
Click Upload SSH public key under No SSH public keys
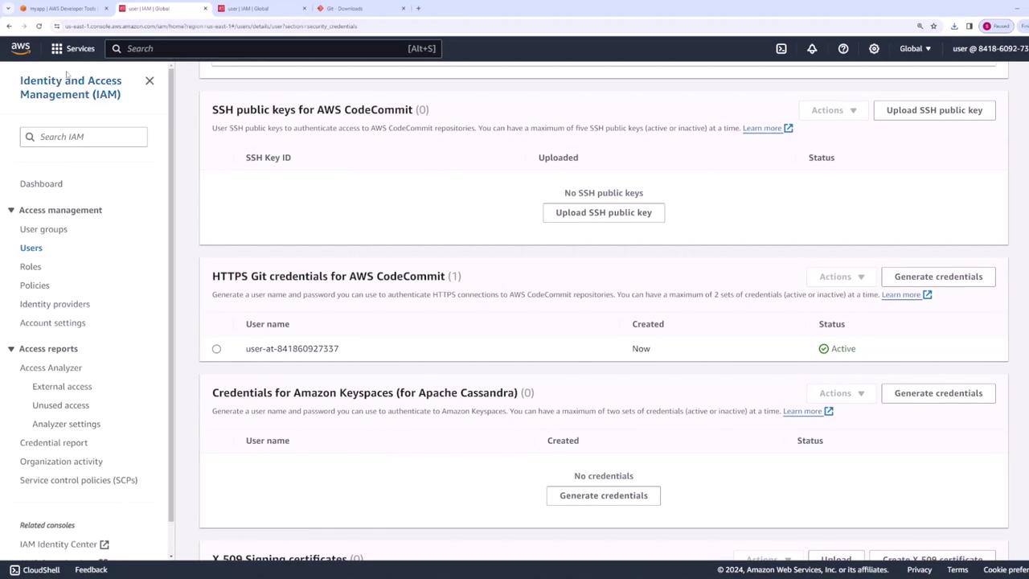[x=604, y=212]
